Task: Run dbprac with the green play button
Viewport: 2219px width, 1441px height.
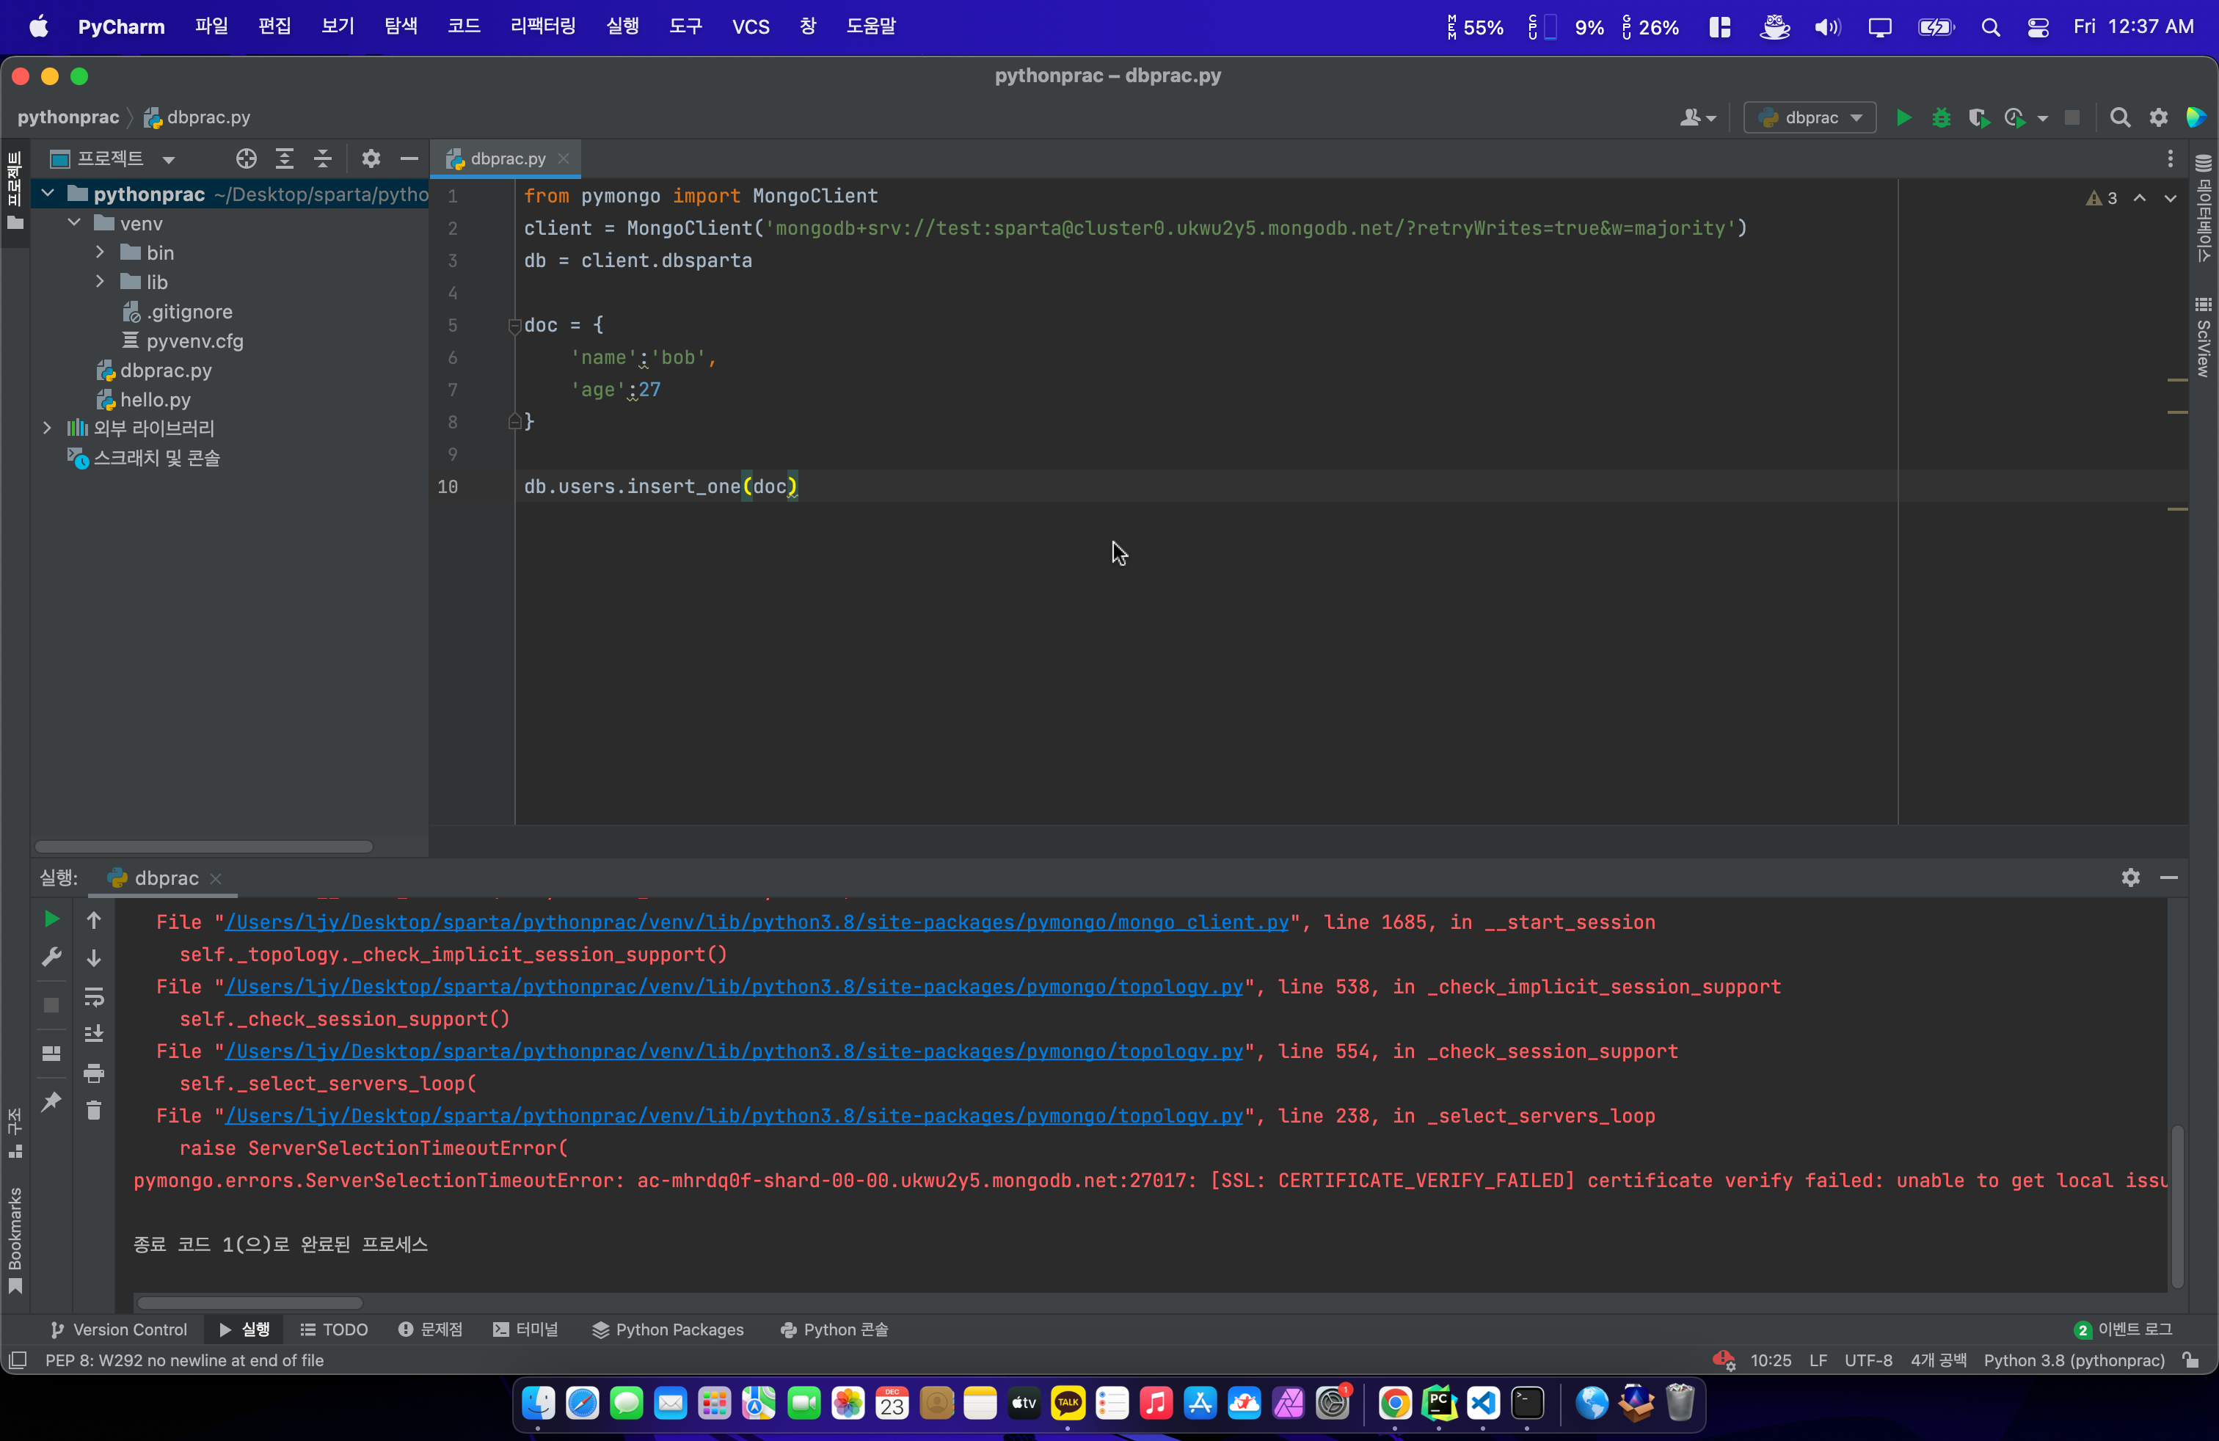Action: coord(1904,117)
